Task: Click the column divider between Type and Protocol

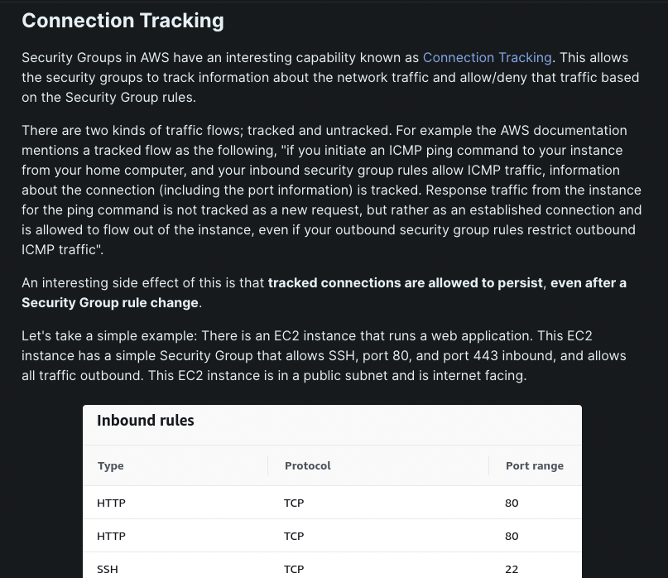Action: (268, 465)
